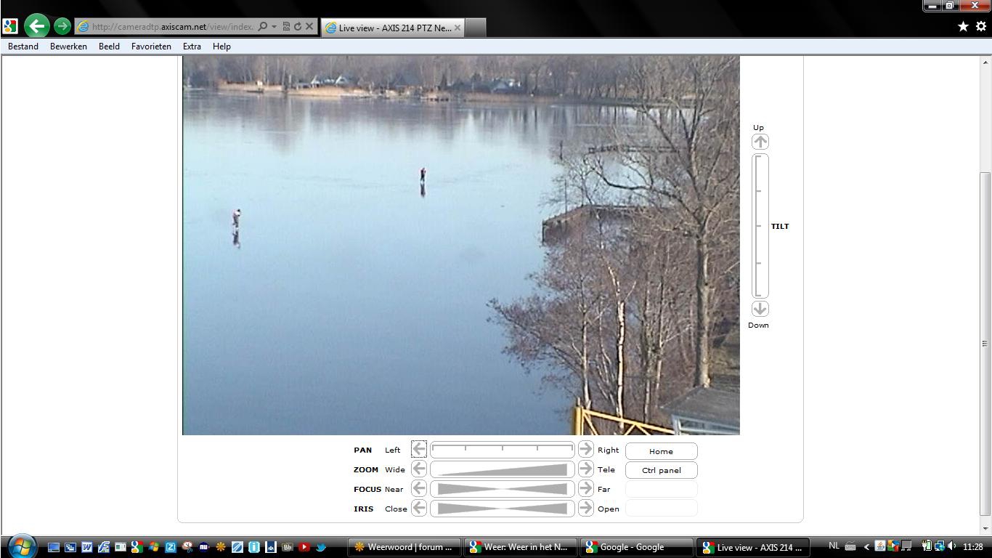
Task: Close the iris with the IRIS left arrow
Action: [x=419, y=508]
